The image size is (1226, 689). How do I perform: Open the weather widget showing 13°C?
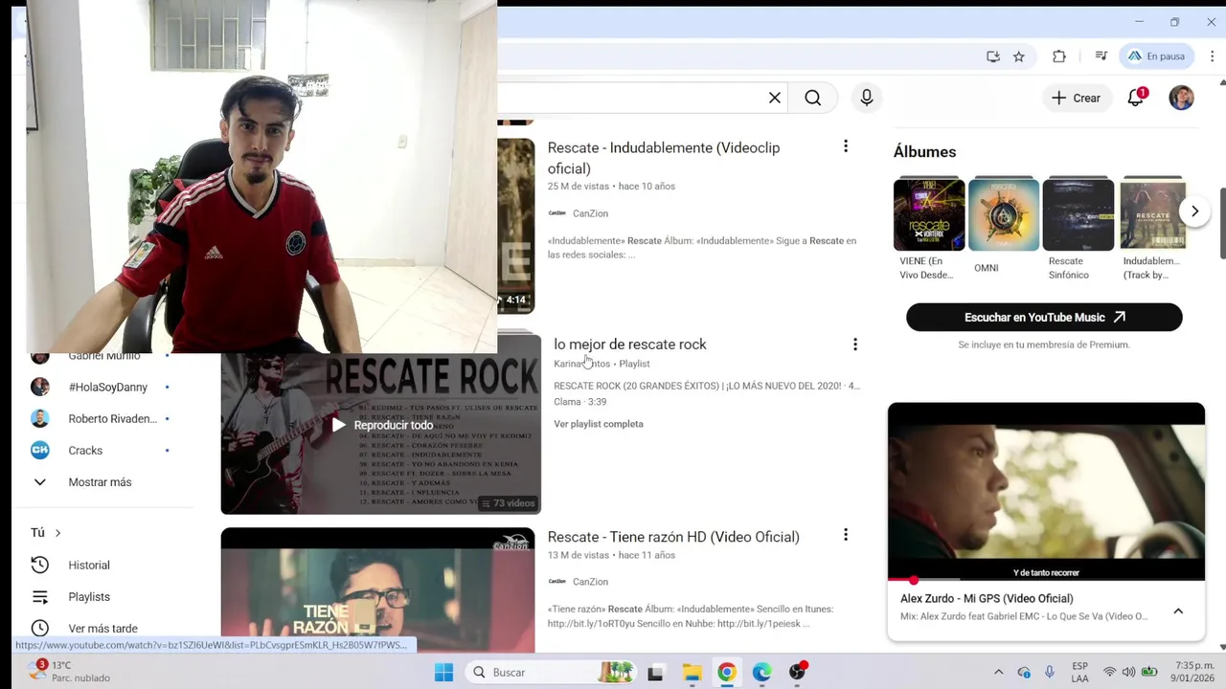(x=69, y=672)
